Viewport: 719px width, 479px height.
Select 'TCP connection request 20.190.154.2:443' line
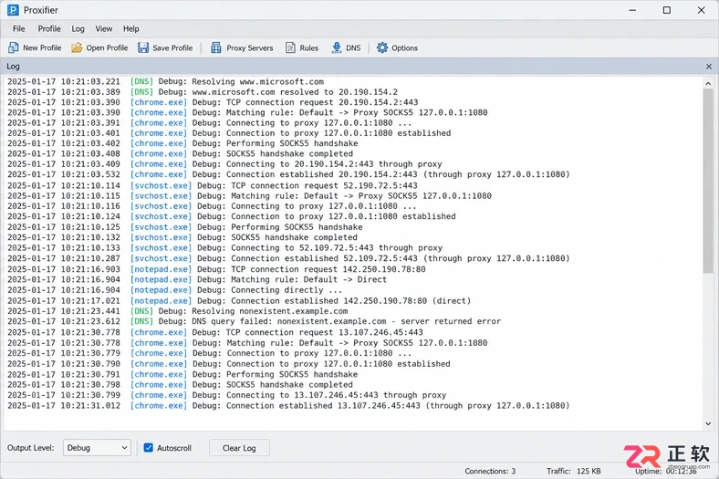pyautogui.click(x=213, y=102)
